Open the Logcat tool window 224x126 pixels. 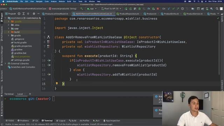click(61, 121)
